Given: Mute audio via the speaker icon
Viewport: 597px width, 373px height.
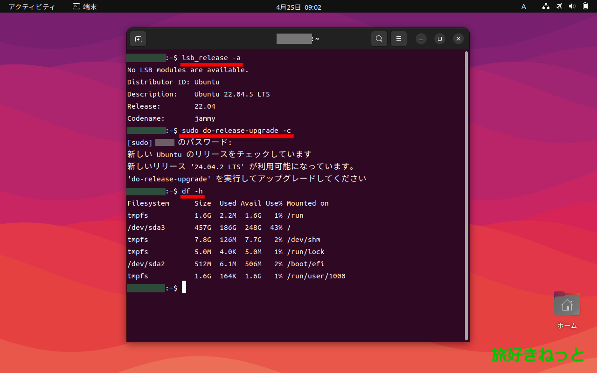Looking at the screenshot, I should (572, 7).
